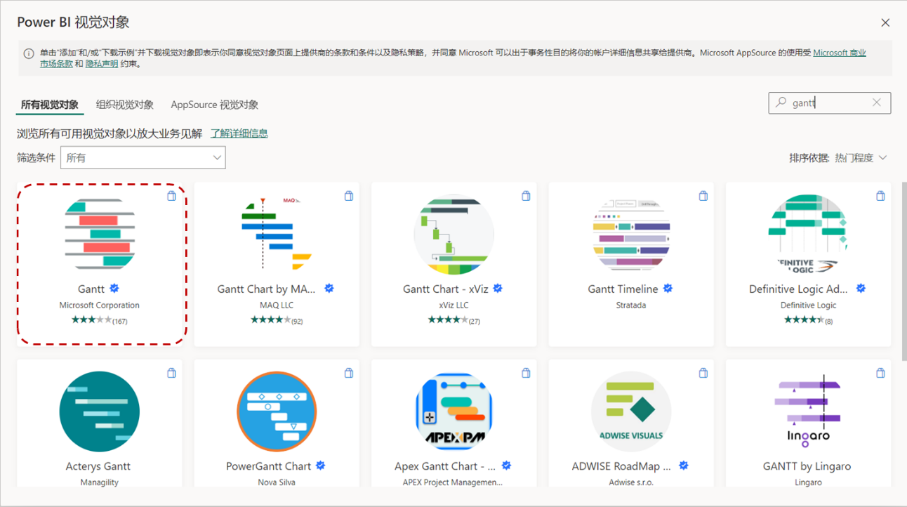
Task: Close the Power BI 视觉对象 dialog
Action: click(885, 22)
